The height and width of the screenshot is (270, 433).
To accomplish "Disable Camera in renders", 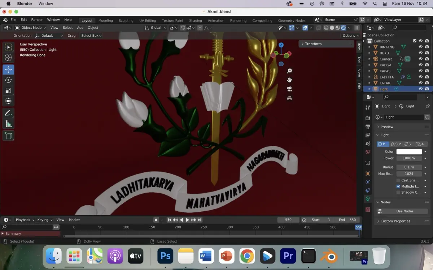I will [427, 59].
